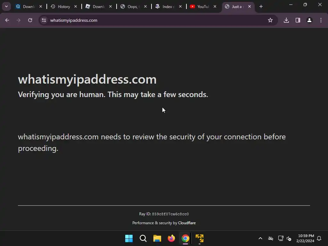
Task: Go back to the previous page
Action: (x=7, y=20)
